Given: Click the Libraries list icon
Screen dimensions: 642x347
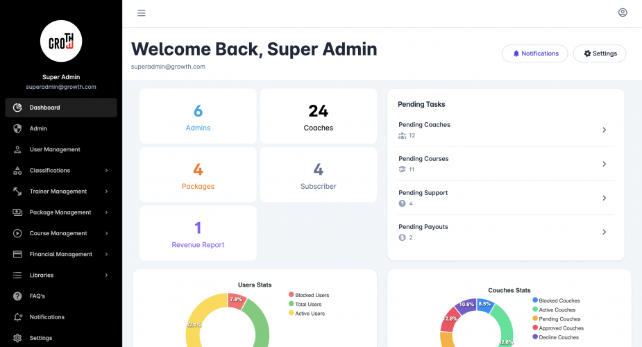Looking at the screenshot, I should pyautogui.click(x=17, y=275).
